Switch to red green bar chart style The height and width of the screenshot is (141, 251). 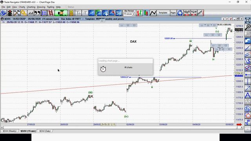(139, 13)
